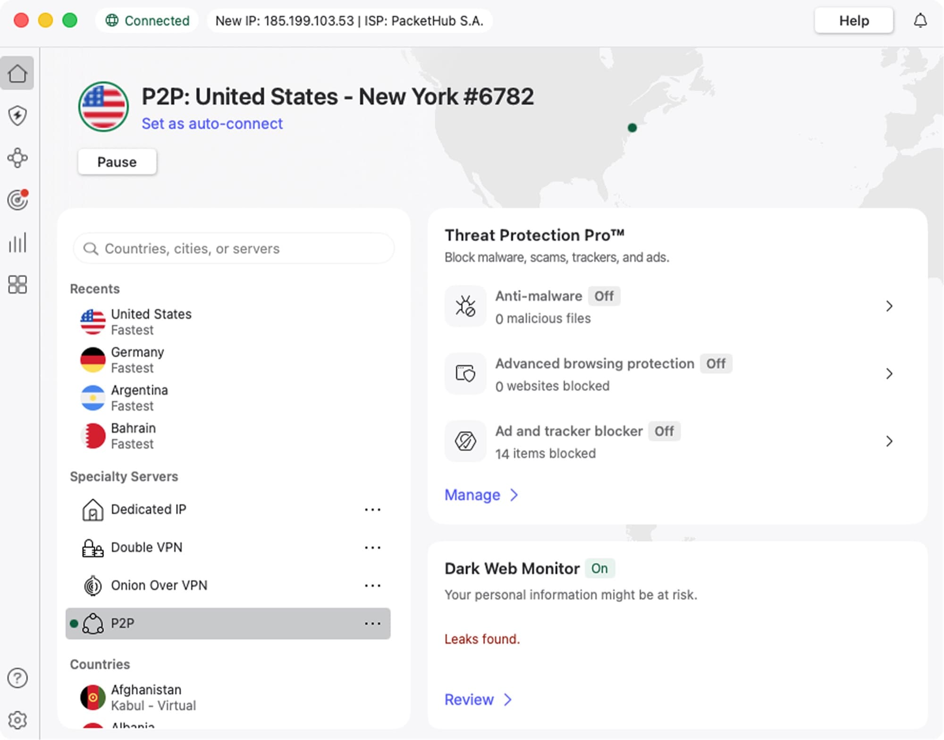
Task: Click the Help button
Action: [x=853, y=20]
